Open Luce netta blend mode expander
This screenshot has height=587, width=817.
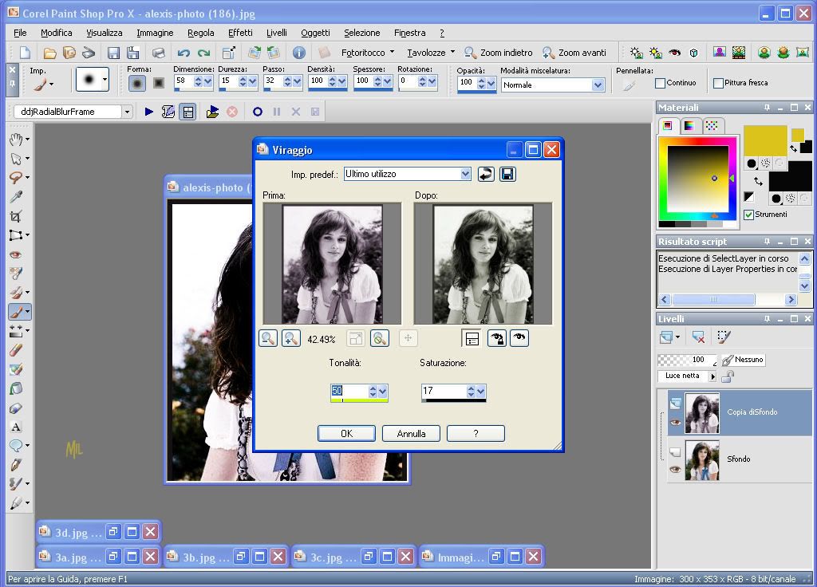712,376
